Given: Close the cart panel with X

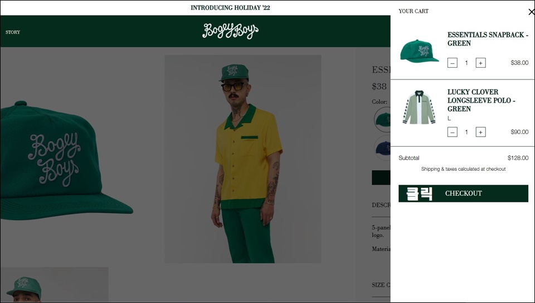Looking at the screenshot, I should click(531, 12).
